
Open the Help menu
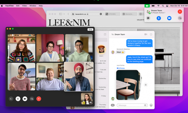click(x=41, y=6)
